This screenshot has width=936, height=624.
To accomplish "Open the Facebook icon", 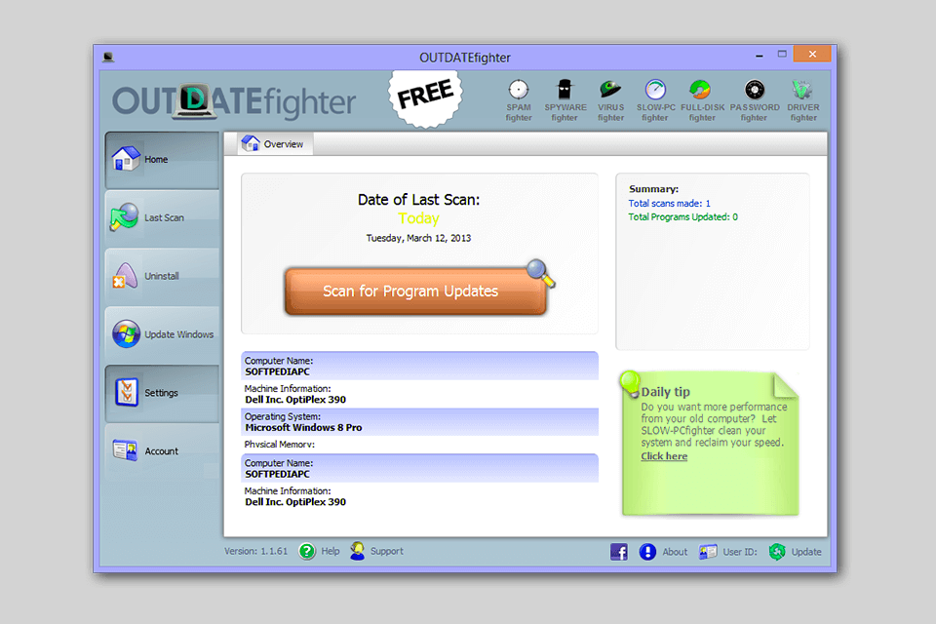I will point(618,552).
